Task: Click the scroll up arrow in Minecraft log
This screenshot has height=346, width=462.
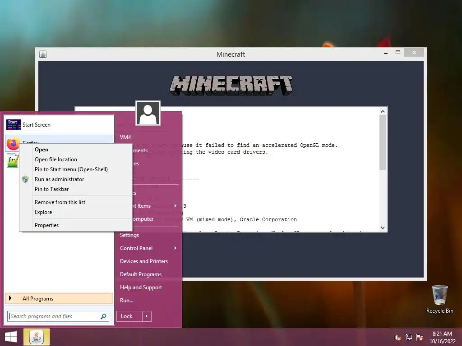Action: click(x=383, y=111)
